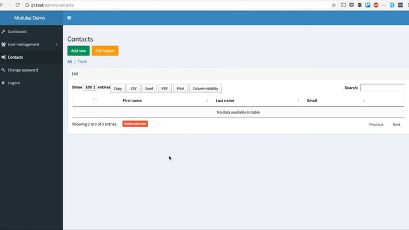Click the CSV export button
Viewport: 409px width, 230px height.
click(134, 88)
